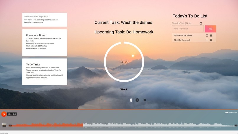Open t4m14nd artist link
This screenshot has height=134, width=238.
(x=12, y=114)
